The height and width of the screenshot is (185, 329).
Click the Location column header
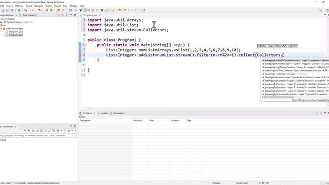[177, 120]
